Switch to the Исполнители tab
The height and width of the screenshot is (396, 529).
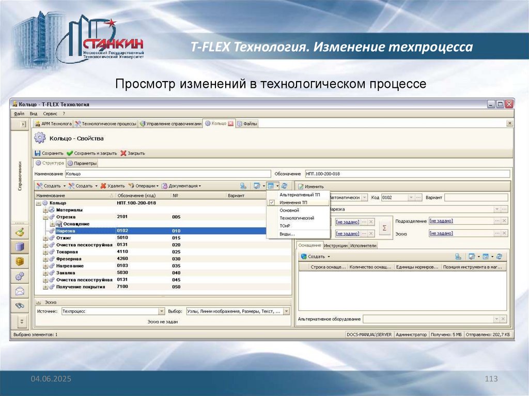click(x=363, y=246)
